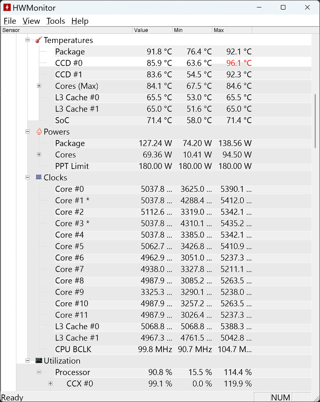Expand the Cores power row

(x=39, y=154)
